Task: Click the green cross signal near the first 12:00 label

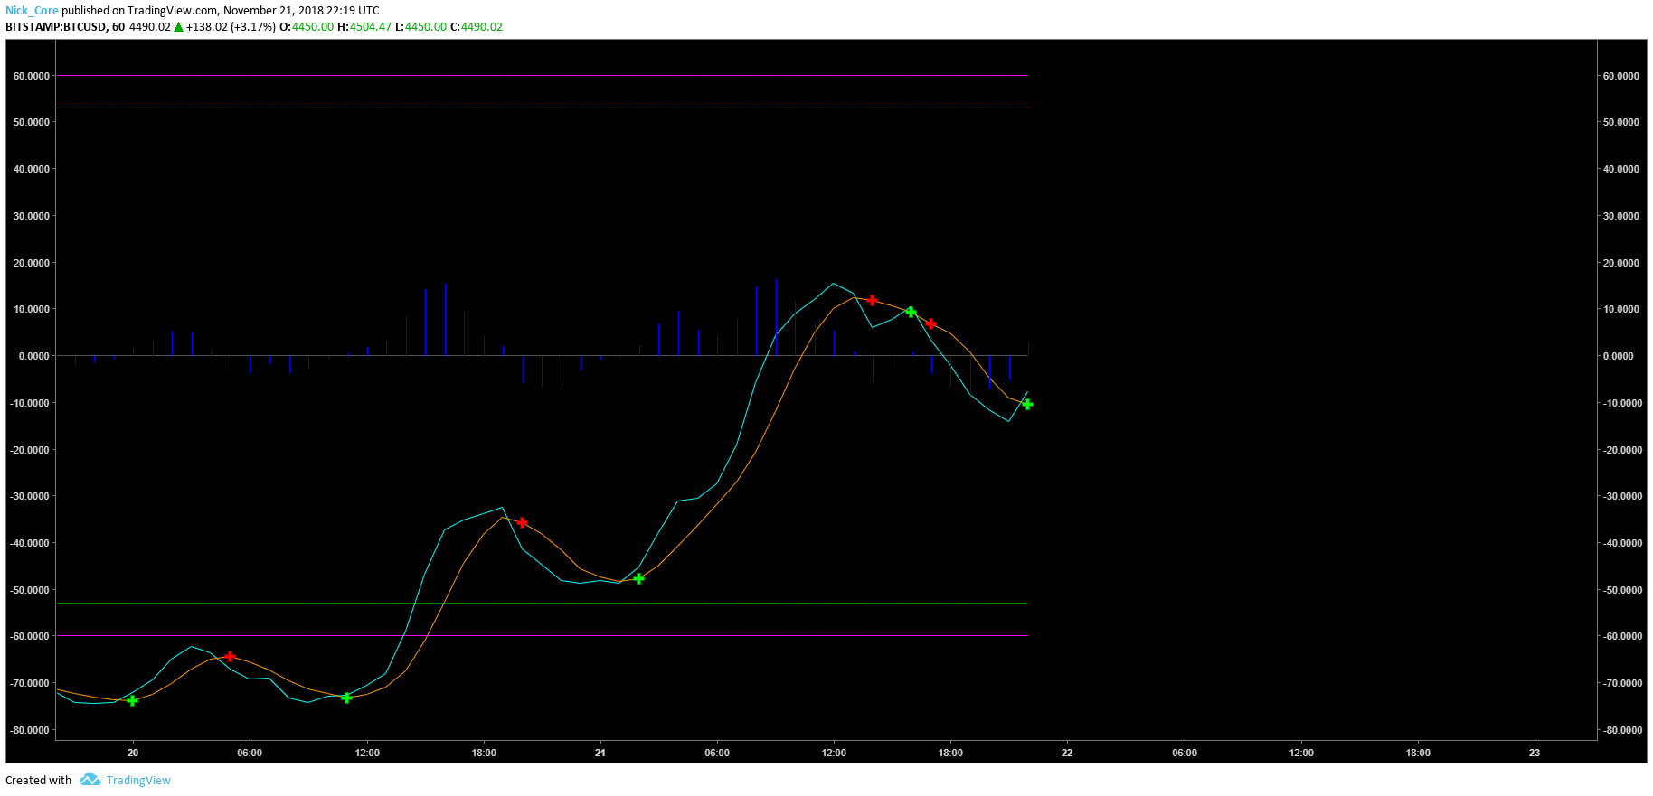Action: pos(346,698)
